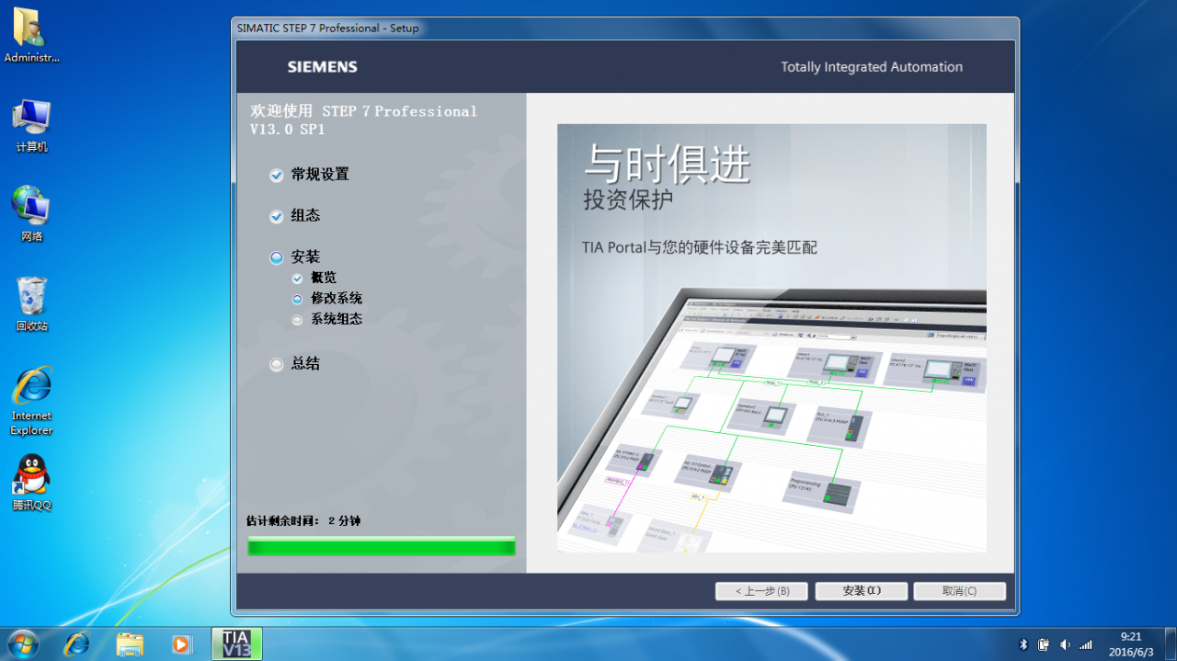Image resolution: width=1177 pixels, height=661 pixels.
Task: Click the 常规设置 step checkmark icon
Action: 276,176
